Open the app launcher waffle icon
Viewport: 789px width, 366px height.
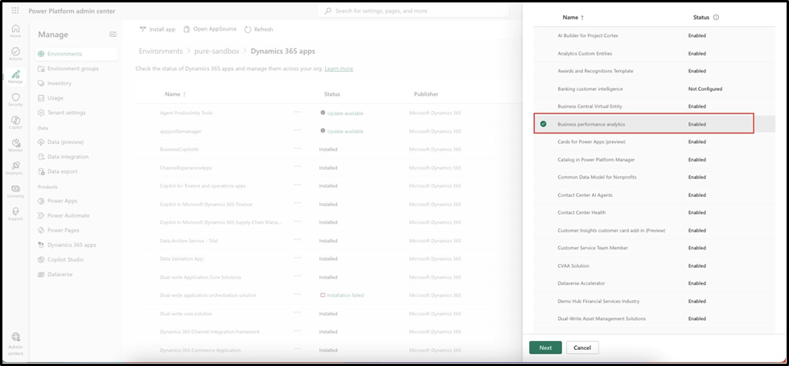15,11
